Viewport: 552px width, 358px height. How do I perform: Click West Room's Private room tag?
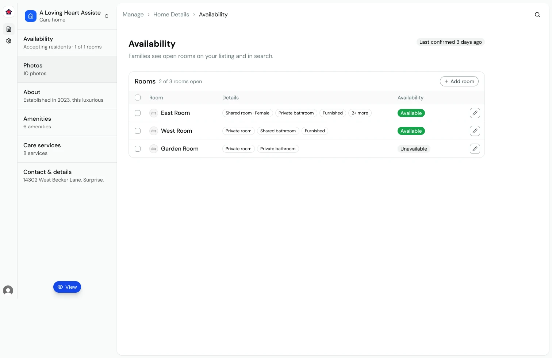click(x=238, y=131)
